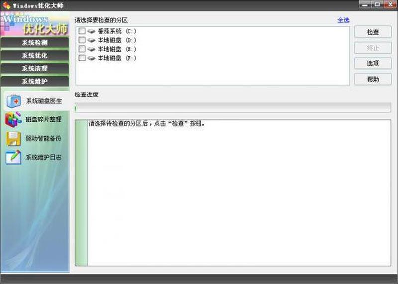Click the Windows优化大师 title bar app icon
Screen dimensions: 398x284
[7, 5]
